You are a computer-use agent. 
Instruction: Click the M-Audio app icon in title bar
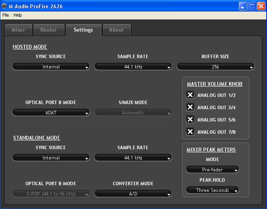4,6
